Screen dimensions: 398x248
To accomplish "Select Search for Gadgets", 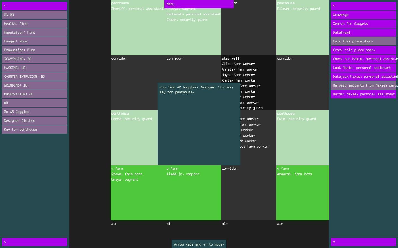I will click(x=363, y=24).
